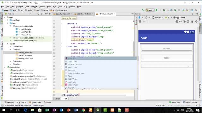
Task: Click the blueprint columns icon in Preview toolbar
Action: click(x=140, y=22)
